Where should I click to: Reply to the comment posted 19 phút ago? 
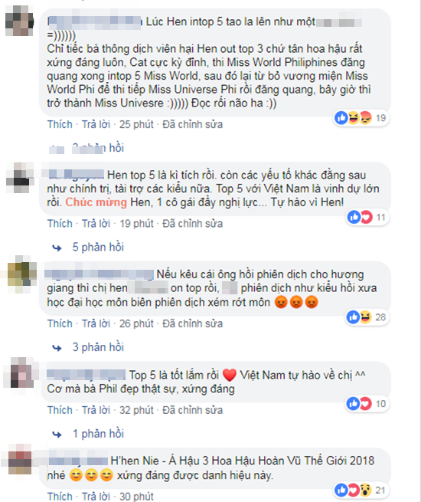(x=96, y=224)
